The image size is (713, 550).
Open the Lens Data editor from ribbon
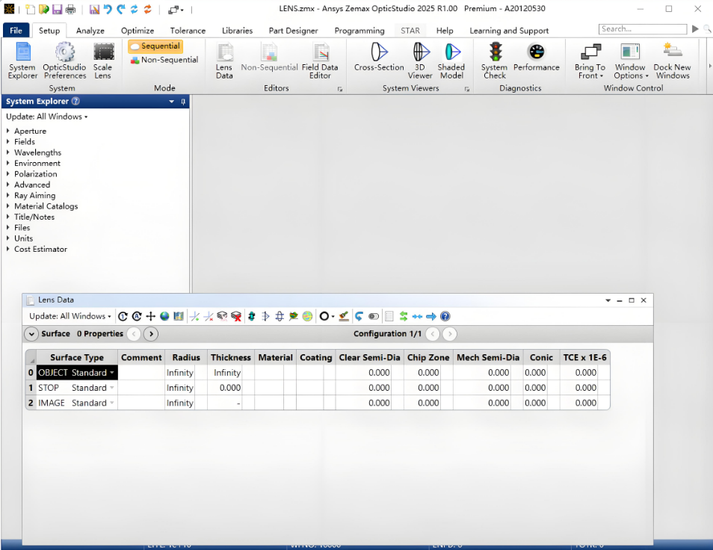click(x=224, y=61)
